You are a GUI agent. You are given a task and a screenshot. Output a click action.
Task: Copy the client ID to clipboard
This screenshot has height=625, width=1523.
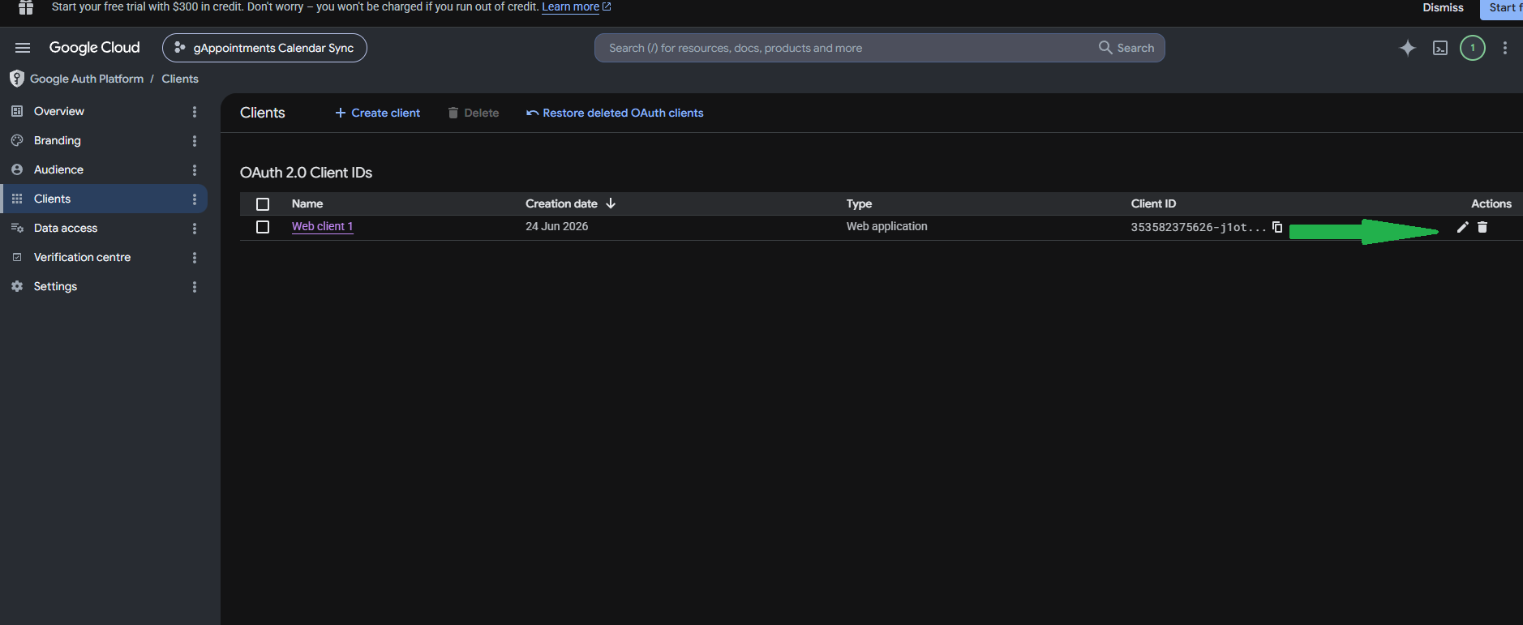pos(1277,227)
